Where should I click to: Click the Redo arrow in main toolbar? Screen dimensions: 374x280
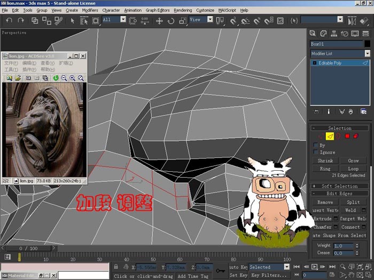point(21,21)
